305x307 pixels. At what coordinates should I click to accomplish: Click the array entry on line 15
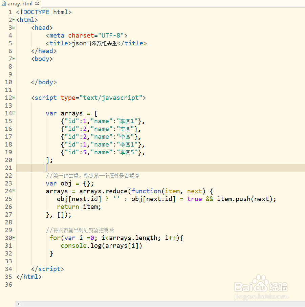(103, 121)
